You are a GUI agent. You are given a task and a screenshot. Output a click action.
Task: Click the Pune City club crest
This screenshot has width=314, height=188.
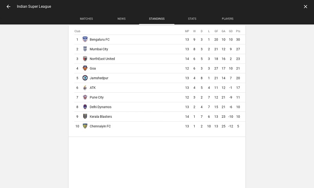click(x=85, y=97)
